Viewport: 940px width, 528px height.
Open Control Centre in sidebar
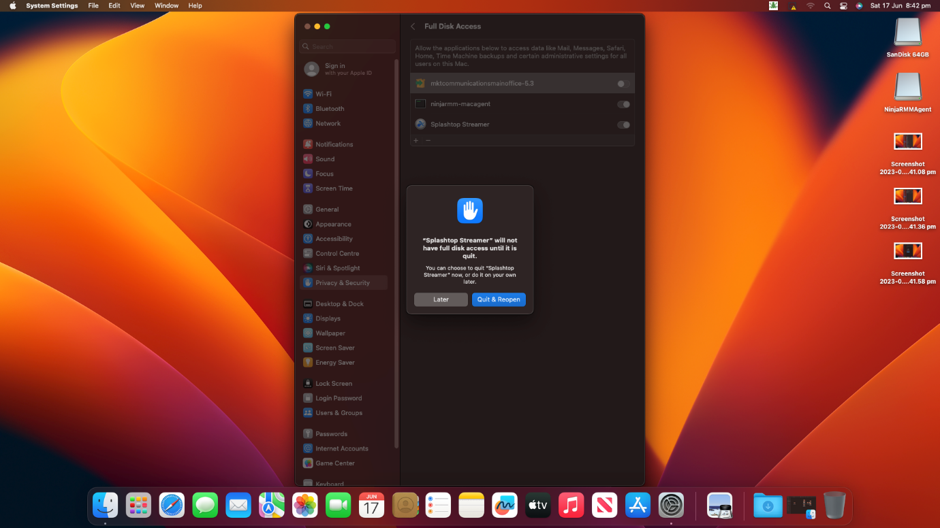[x=344, y=253]
